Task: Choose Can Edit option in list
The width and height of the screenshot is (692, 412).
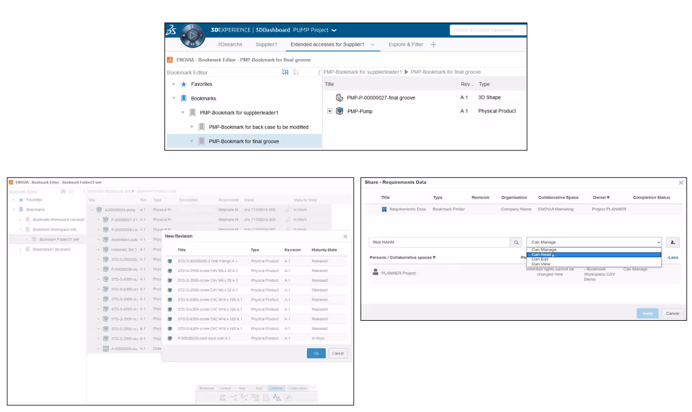Action: point(594,259)
